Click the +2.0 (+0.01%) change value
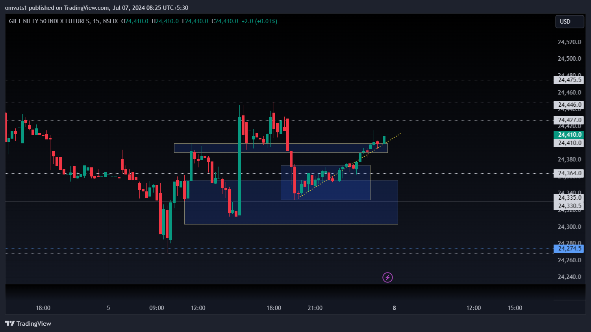 [x=259, y=21]
